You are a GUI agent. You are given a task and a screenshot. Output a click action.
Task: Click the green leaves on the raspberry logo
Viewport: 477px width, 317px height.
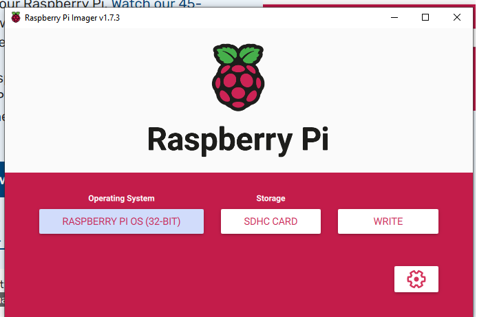coord(237,55)
